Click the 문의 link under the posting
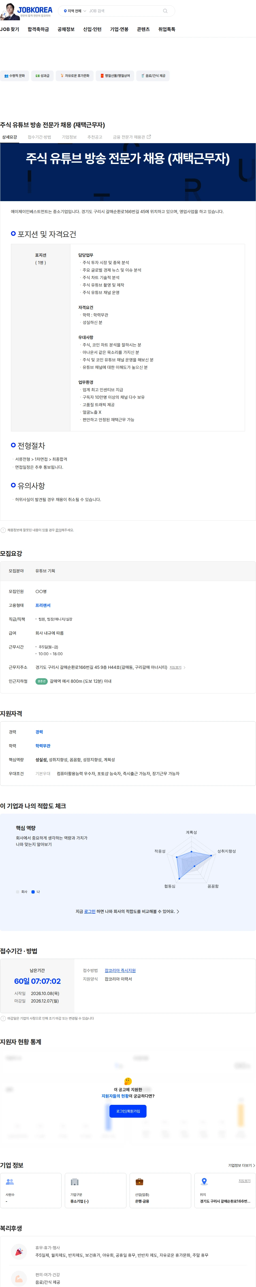The height and width of the screenshot is (1287, 256). point(58,530)
